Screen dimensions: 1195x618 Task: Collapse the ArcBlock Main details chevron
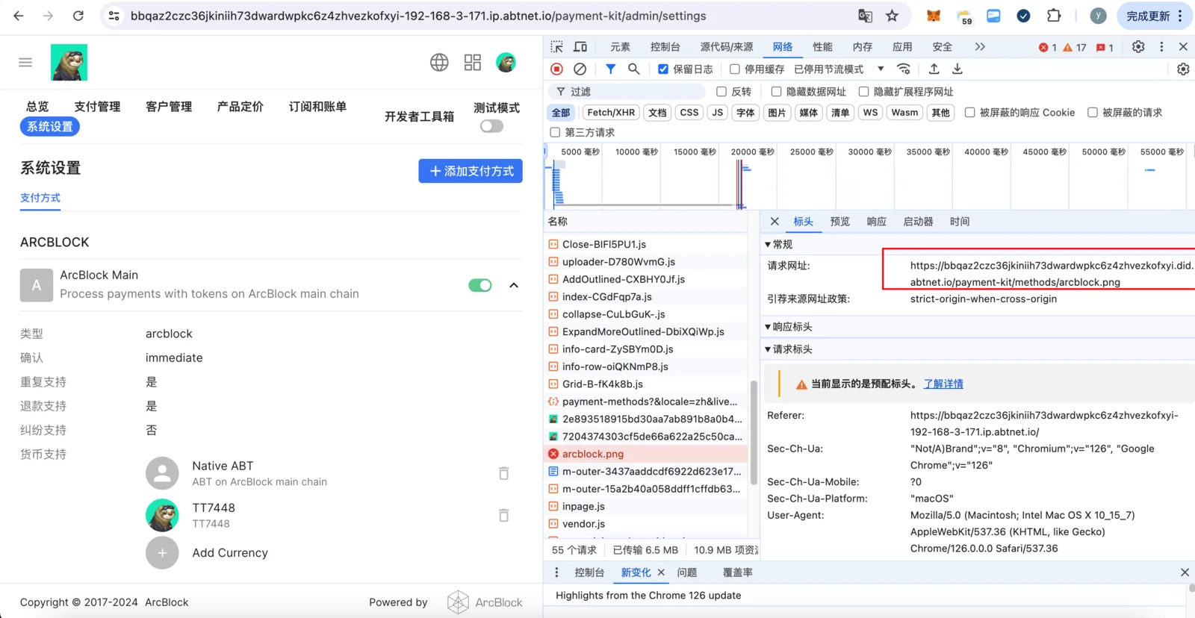(x=514, y=285)
